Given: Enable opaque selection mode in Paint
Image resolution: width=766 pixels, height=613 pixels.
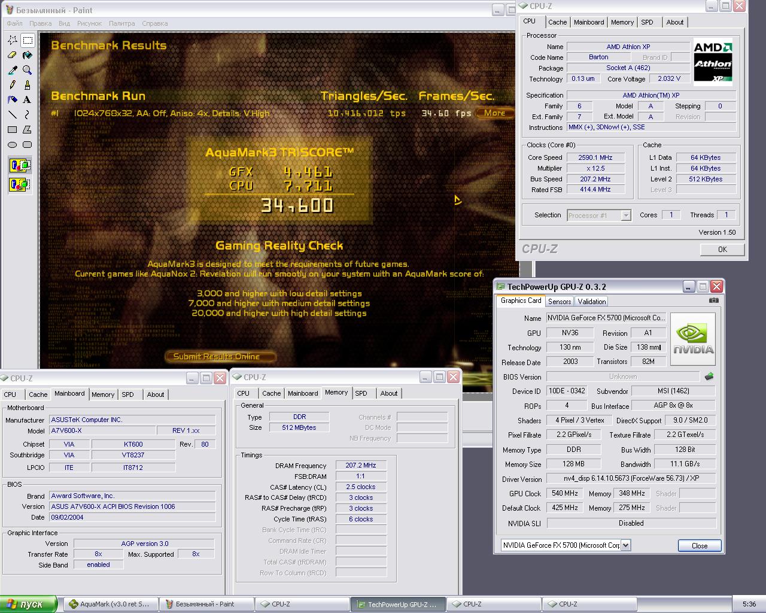Looking at the screenshot, I should pyautogui.click(x=20, y=165).
